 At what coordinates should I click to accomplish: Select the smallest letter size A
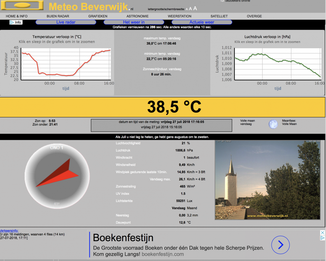pyautogui.click(x=187, y=9)
